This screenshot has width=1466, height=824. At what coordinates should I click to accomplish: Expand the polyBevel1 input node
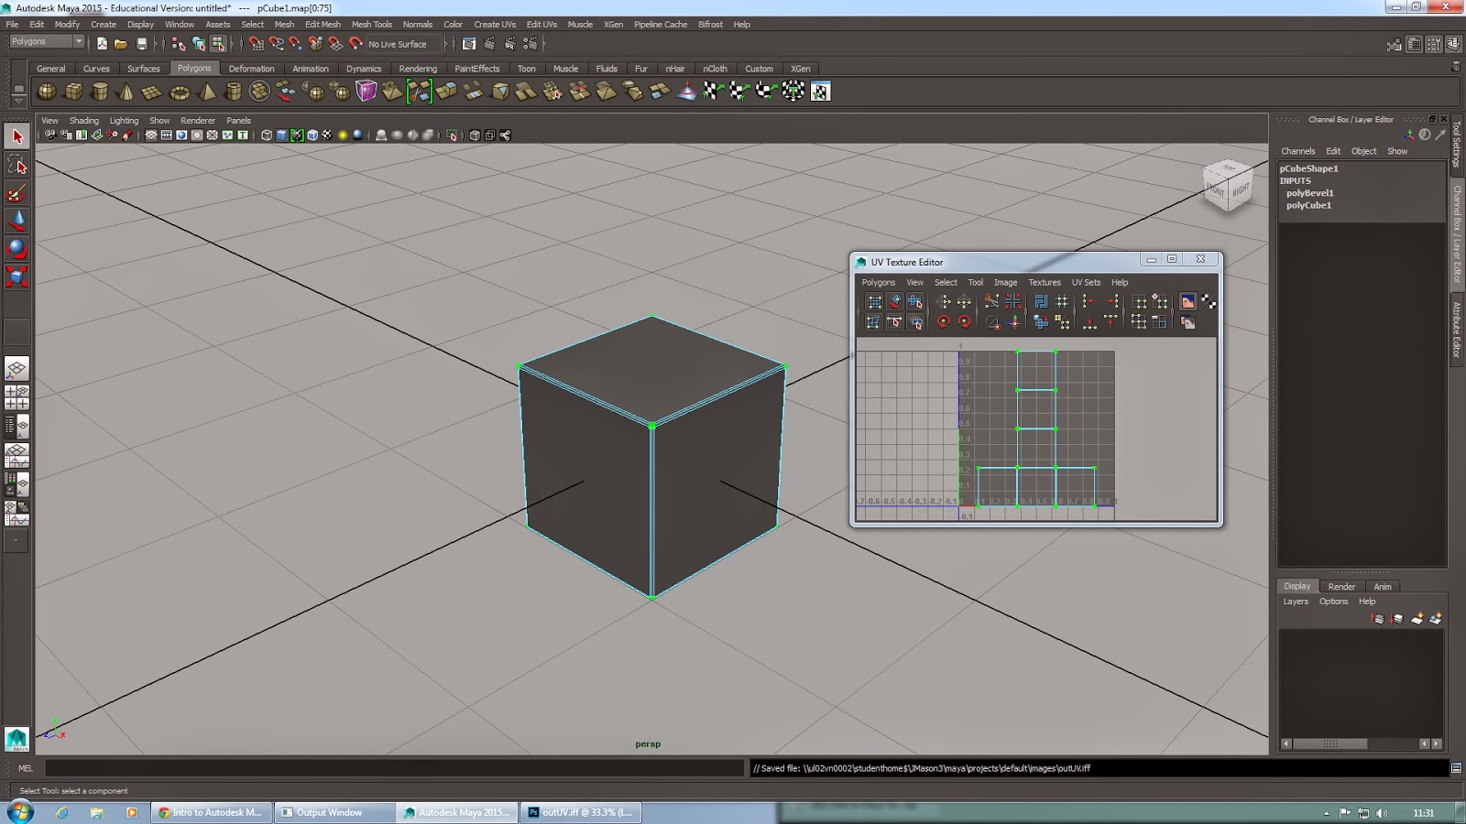pyautogui.click(x=1309, y=193)
